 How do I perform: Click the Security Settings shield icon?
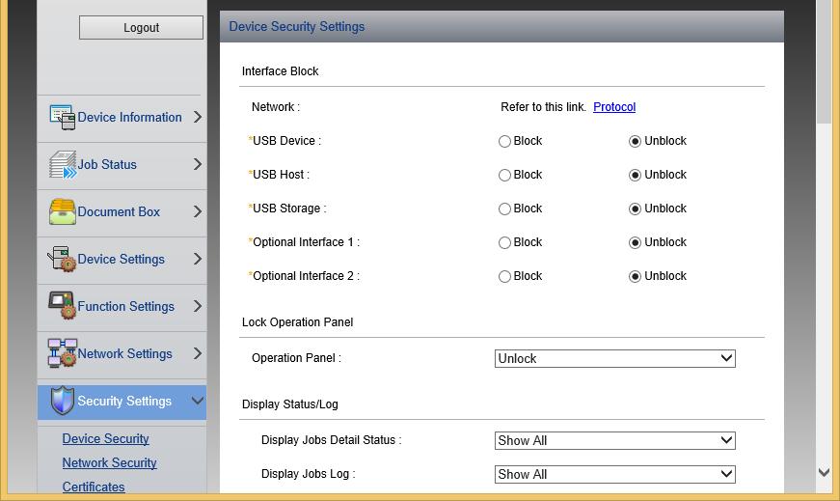[x=62, y=401]
